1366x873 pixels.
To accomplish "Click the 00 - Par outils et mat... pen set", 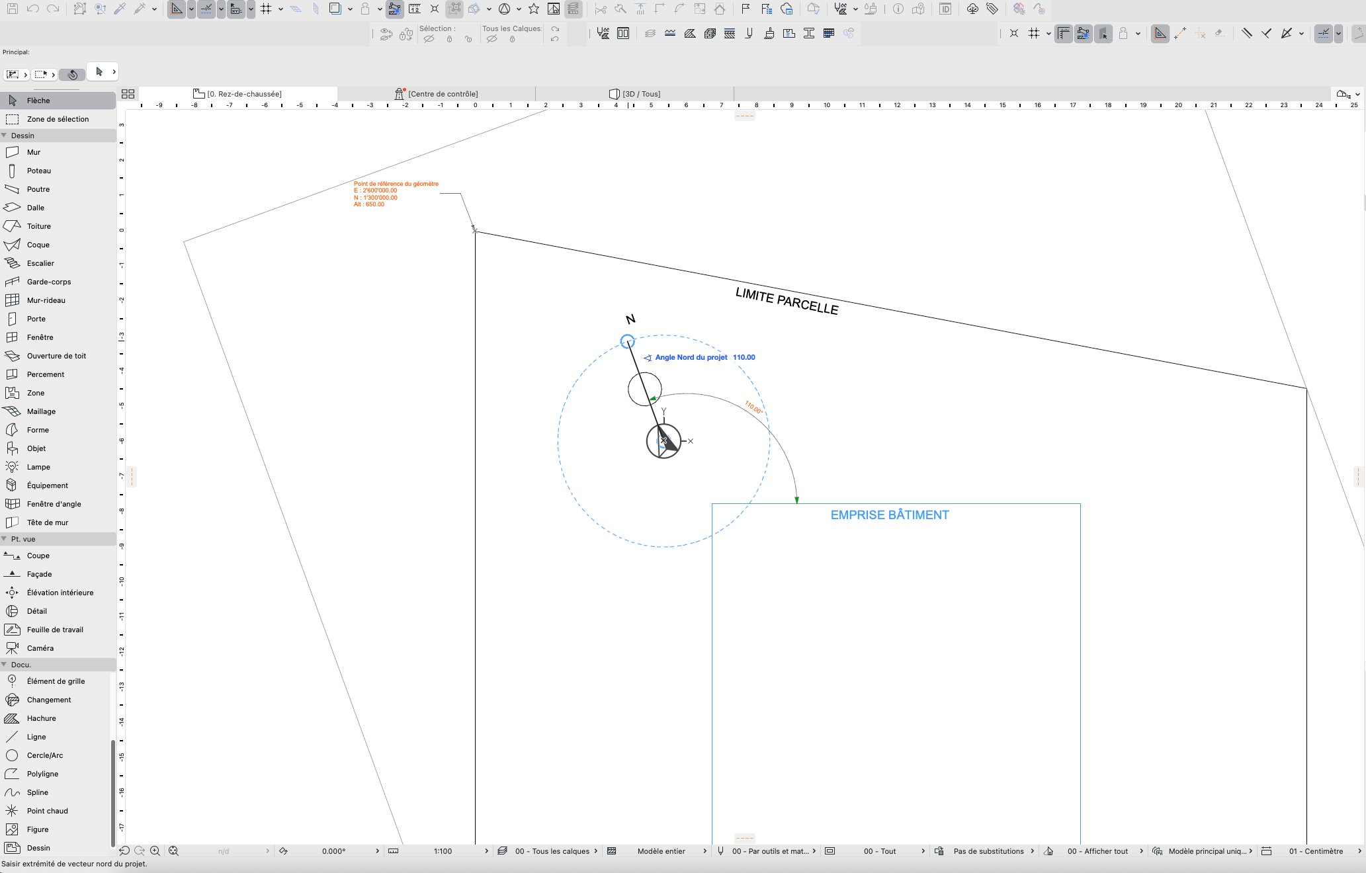I will click(x=767, y=851).
